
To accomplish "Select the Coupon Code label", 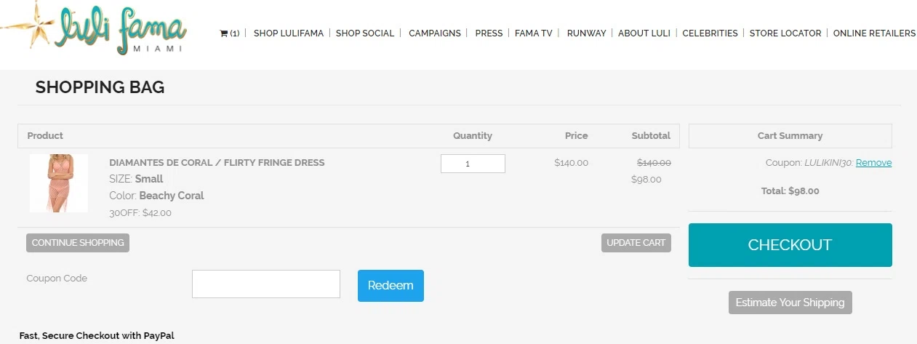I will (x=57, y=279).
